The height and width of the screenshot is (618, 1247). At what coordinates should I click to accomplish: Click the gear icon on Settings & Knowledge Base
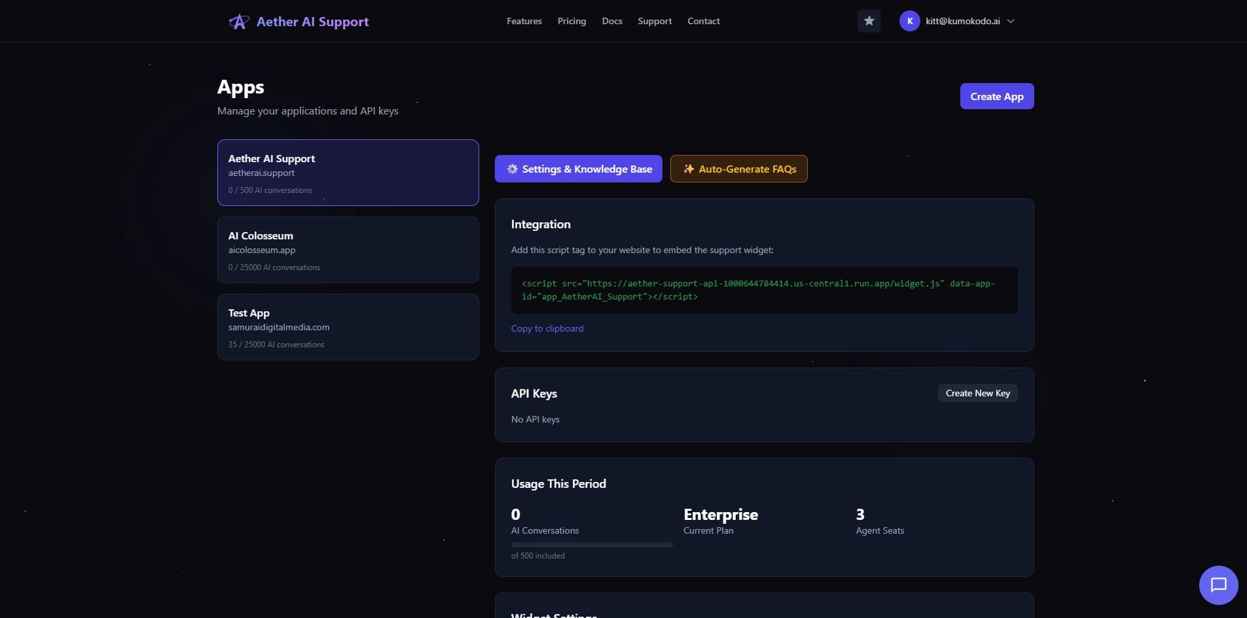point(513,169)
